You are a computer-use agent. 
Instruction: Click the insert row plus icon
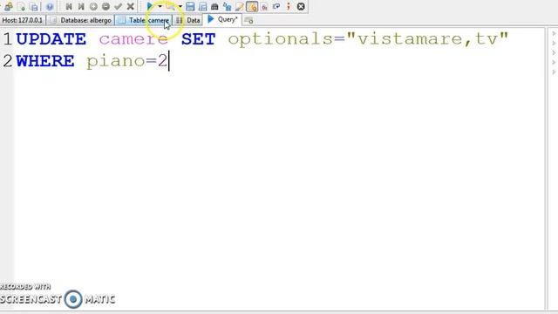(x=93, y=6)
